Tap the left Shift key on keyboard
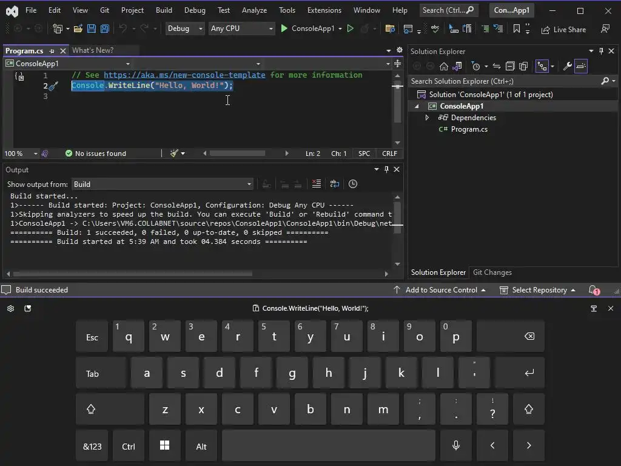 pos(110,409)
